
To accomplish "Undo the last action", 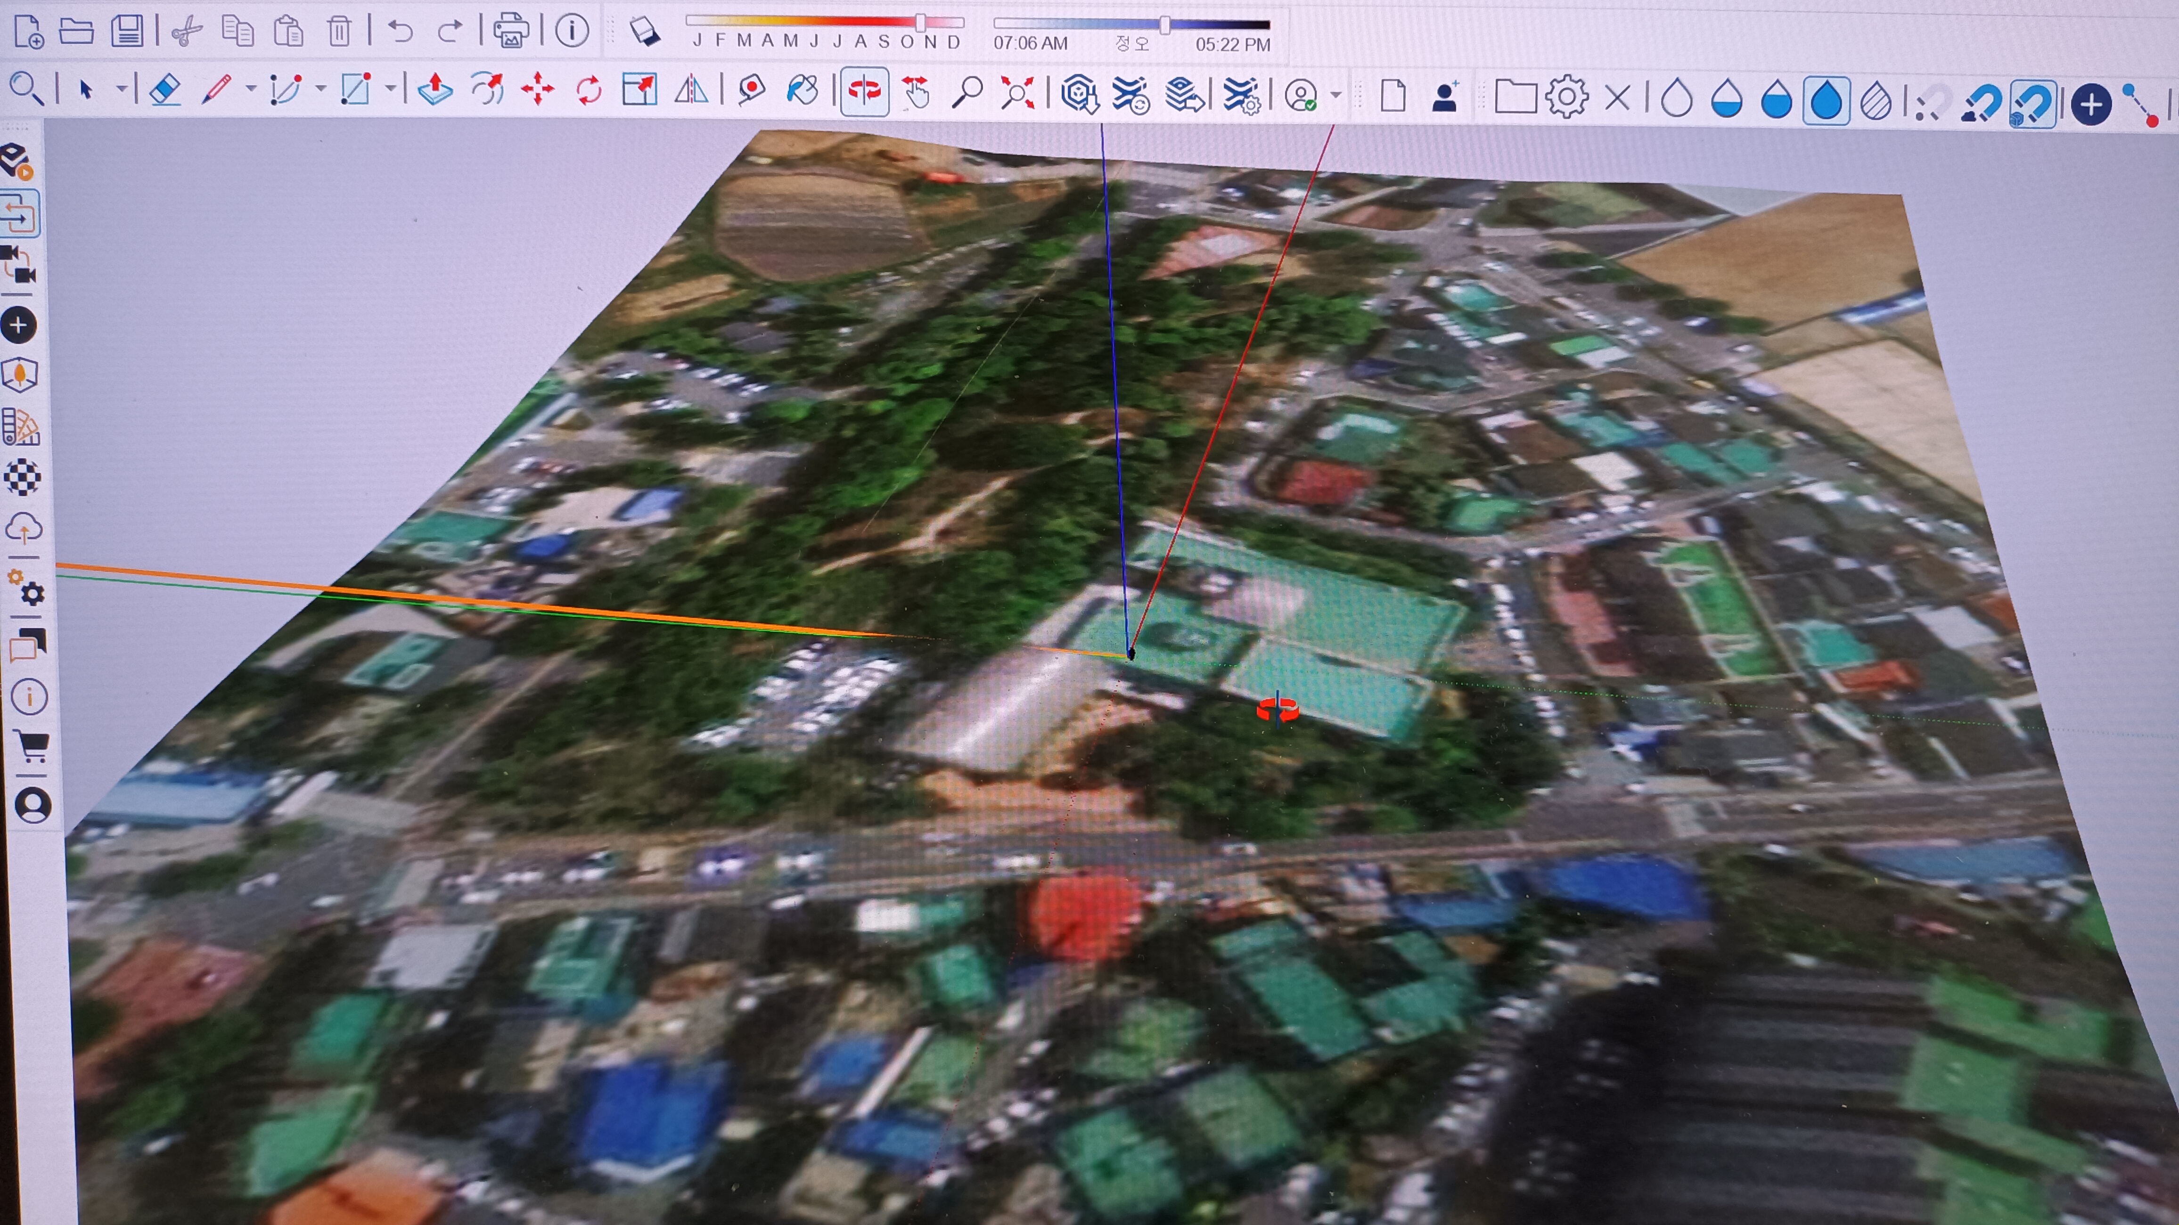I will coord(399,32).
